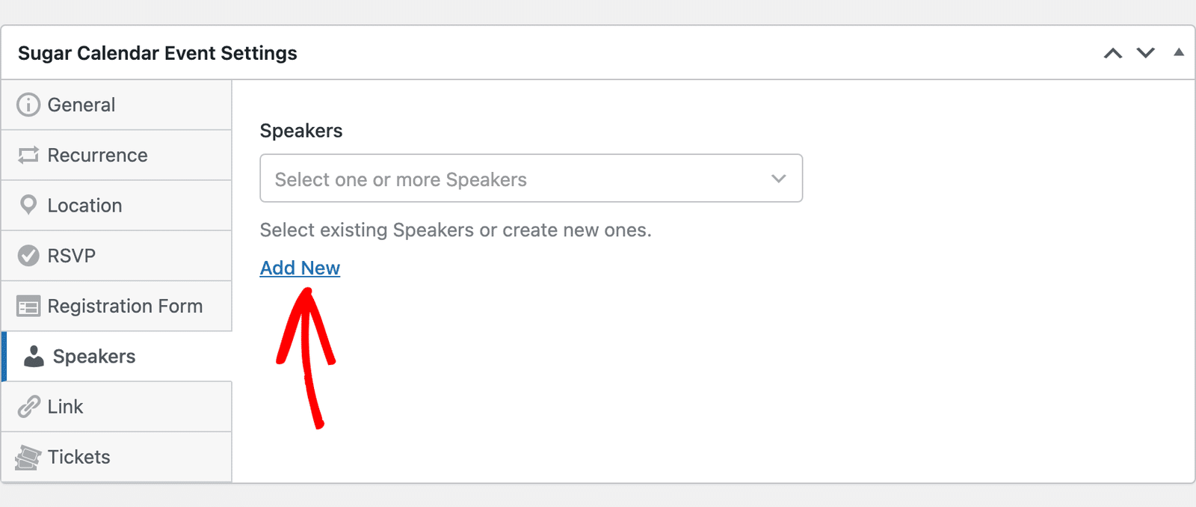Screen dimensions: 1196x507
Task: Click the Speakers field heading
Action: tap(301, 131)
